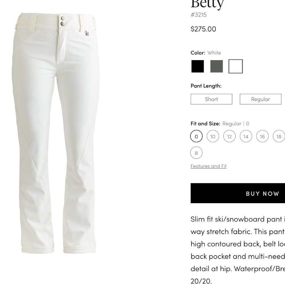Screen dimensions: 285x285
Task: Open the Features and Fit link
Action: pos(209,166)
